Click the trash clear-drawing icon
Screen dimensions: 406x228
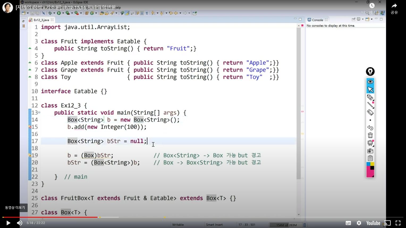tap(370, 135)
